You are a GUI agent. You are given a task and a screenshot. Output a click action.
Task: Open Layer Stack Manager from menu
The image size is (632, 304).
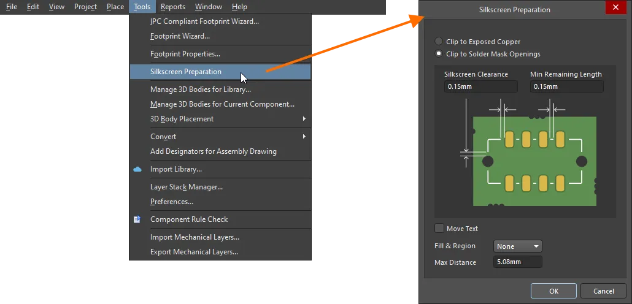coord(187,187)
